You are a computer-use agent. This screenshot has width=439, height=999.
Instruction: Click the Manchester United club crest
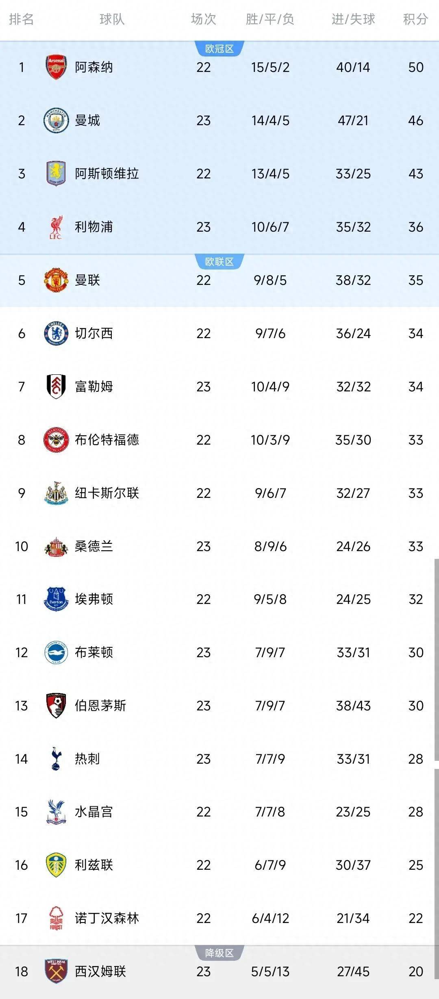click(x=56, y=280)
